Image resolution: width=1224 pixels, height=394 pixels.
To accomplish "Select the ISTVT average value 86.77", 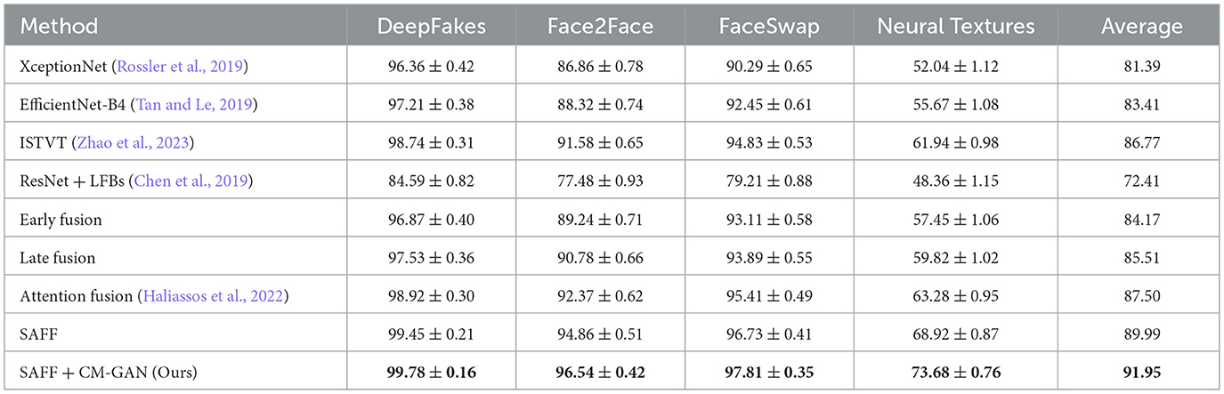I will (x=1141, y=143).
